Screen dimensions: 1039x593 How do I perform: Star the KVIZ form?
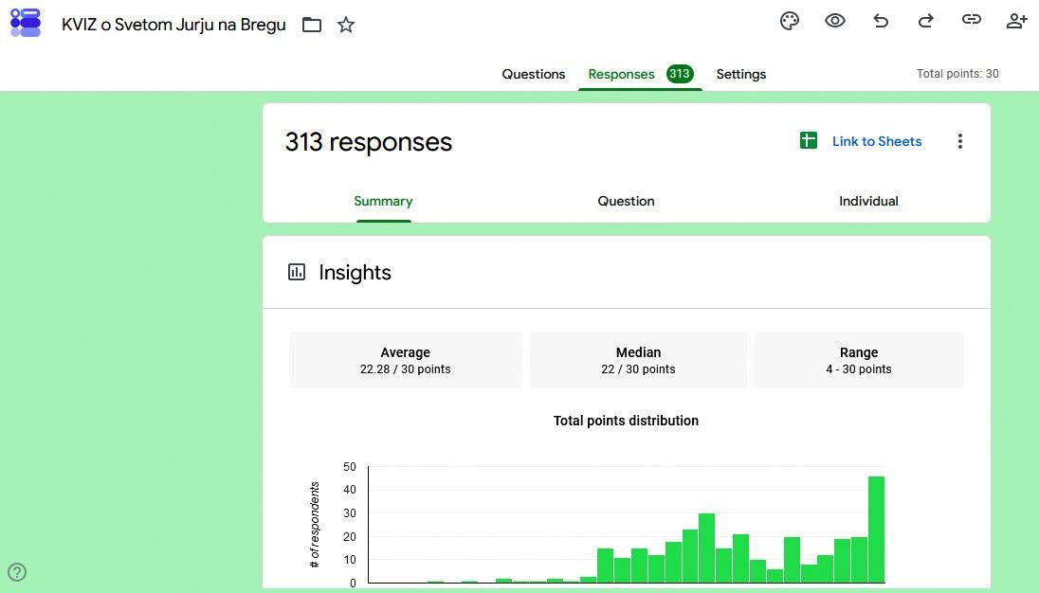(346, 26)
